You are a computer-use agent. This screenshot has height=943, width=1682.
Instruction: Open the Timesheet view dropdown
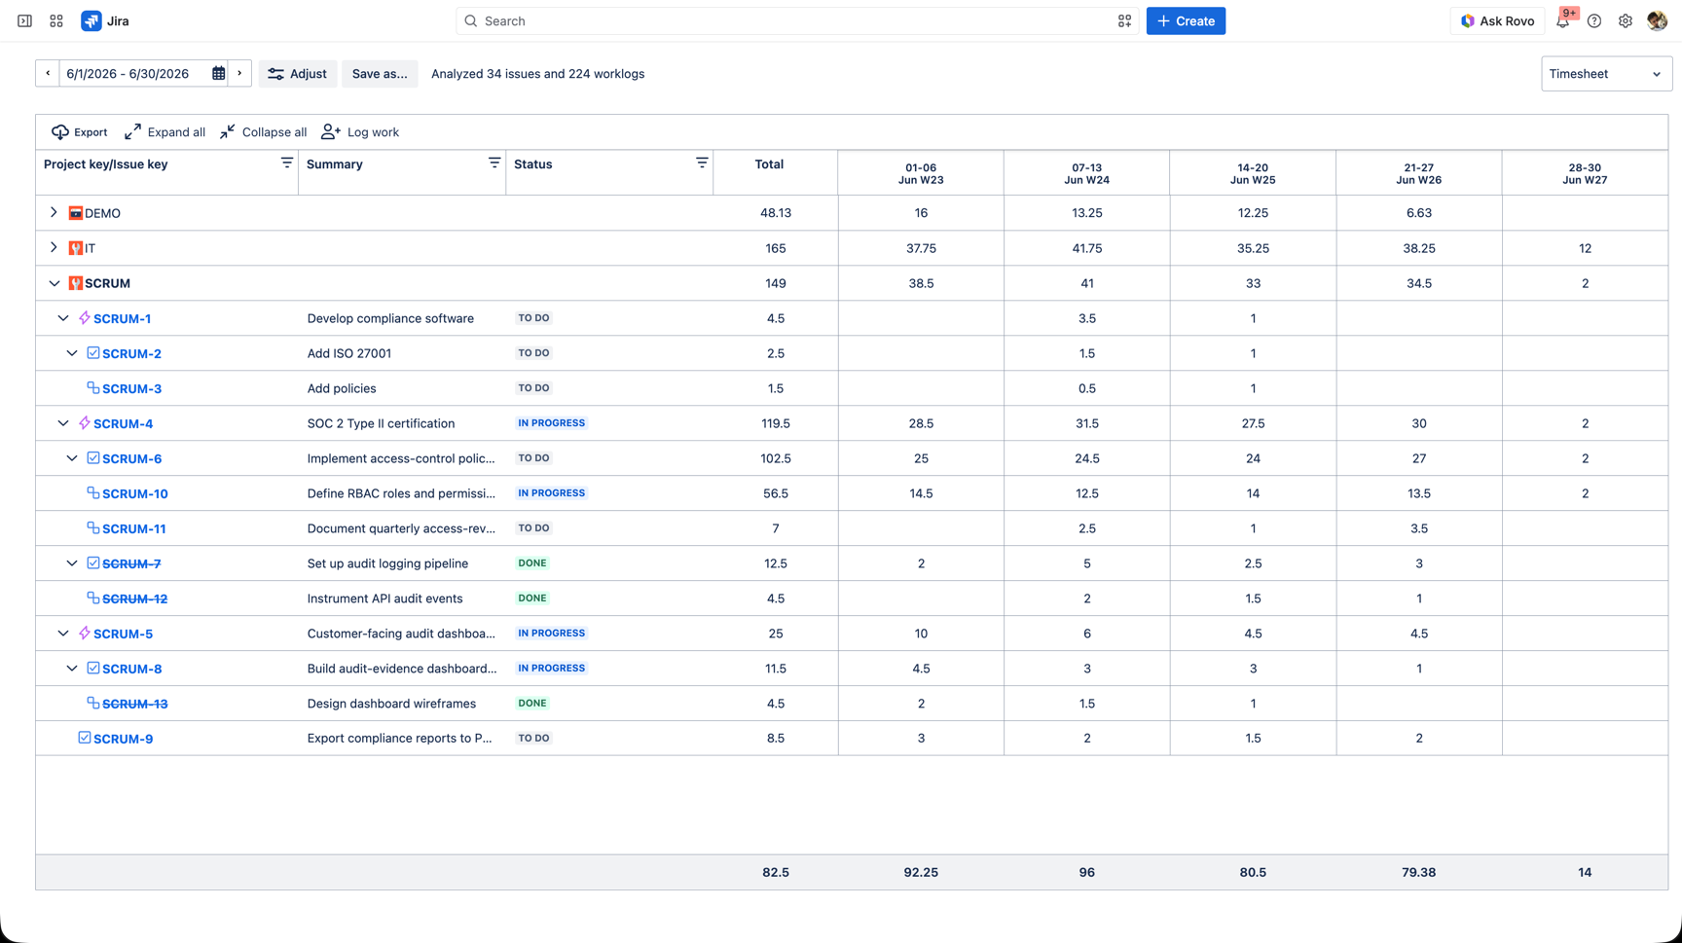click(x=1606, y=74)
